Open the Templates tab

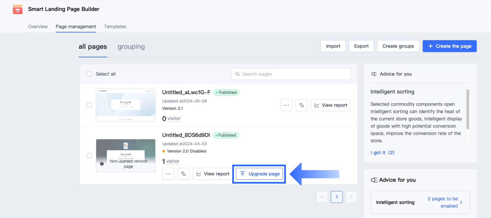click(115, 27)
